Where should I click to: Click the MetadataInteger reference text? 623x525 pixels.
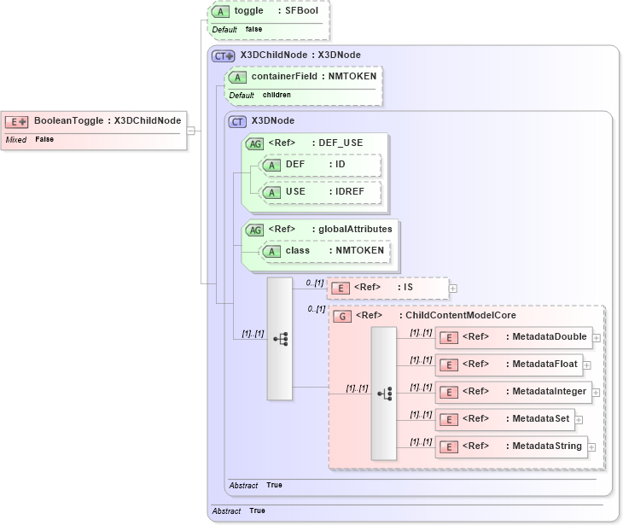(x=525, y=392)
